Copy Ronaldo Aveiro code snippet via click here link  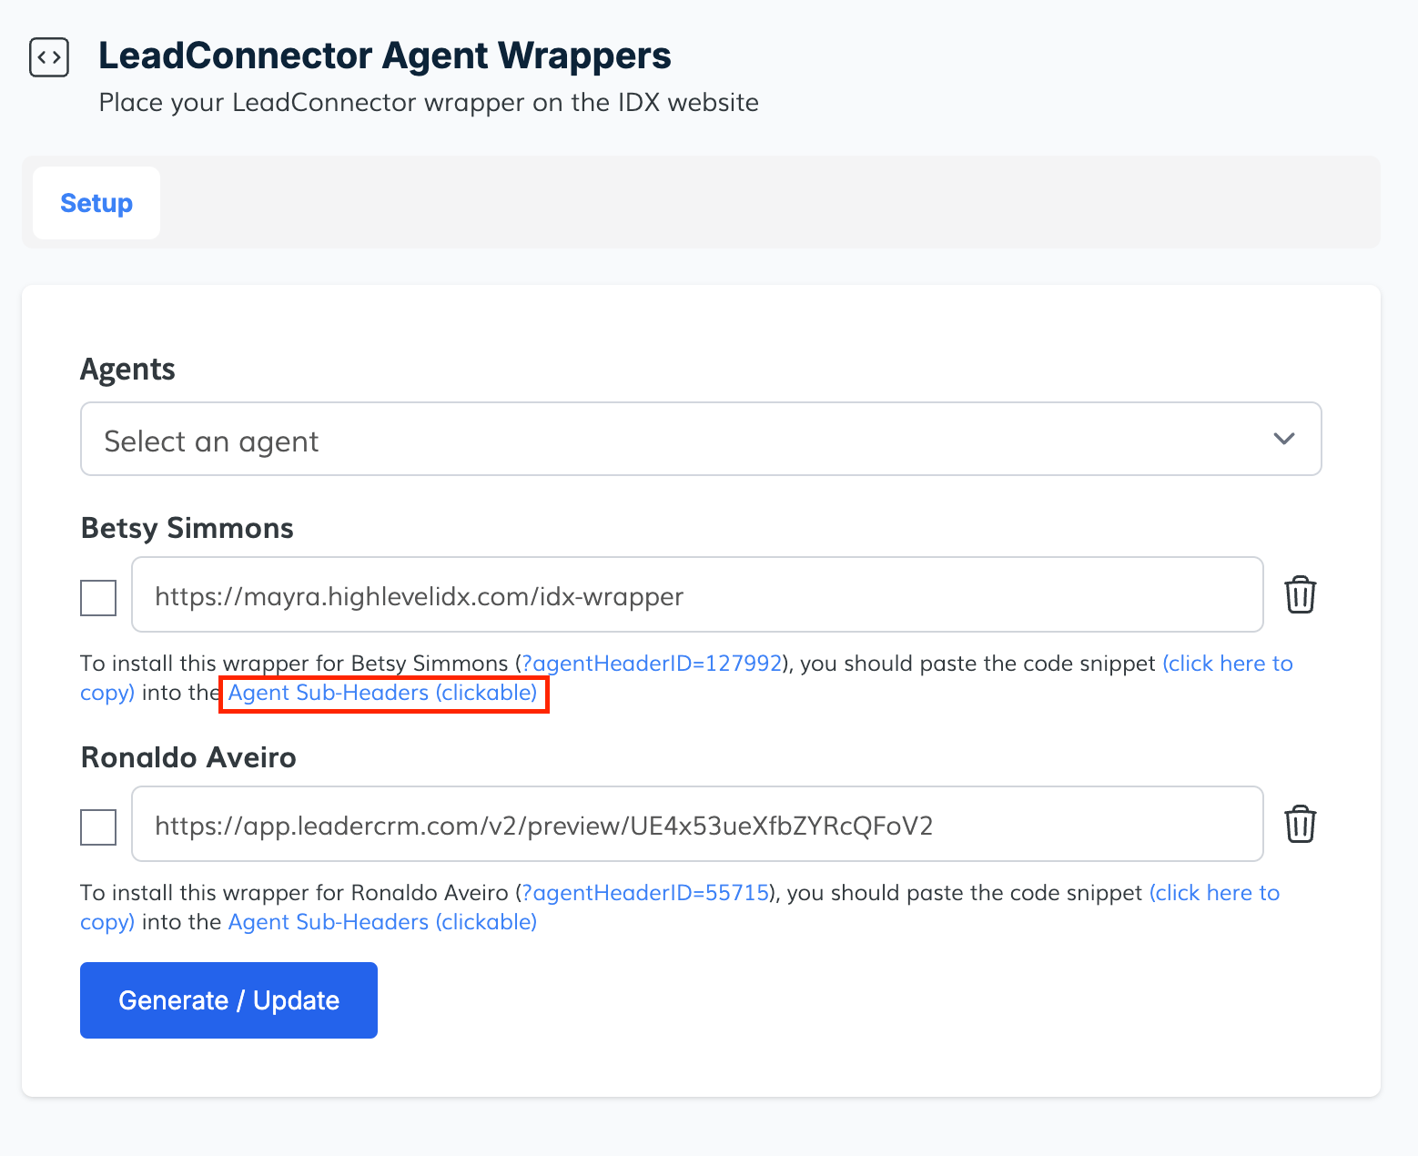[1214, 893]
